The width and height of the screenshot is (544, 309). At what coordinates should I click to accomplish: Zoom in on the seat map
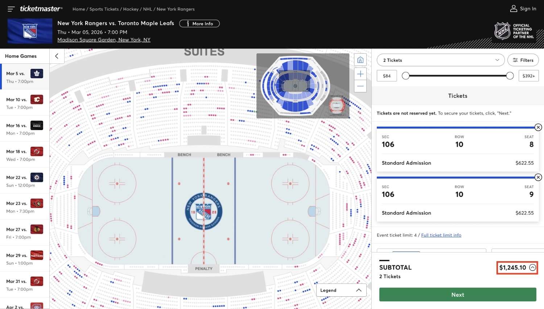coord(360,74)
